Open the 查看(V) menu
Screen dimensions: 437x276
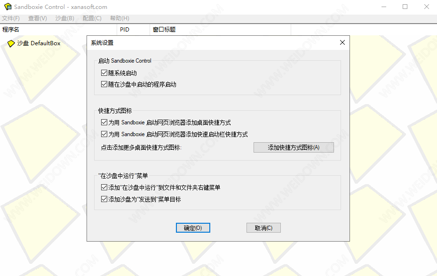[38, 18]
